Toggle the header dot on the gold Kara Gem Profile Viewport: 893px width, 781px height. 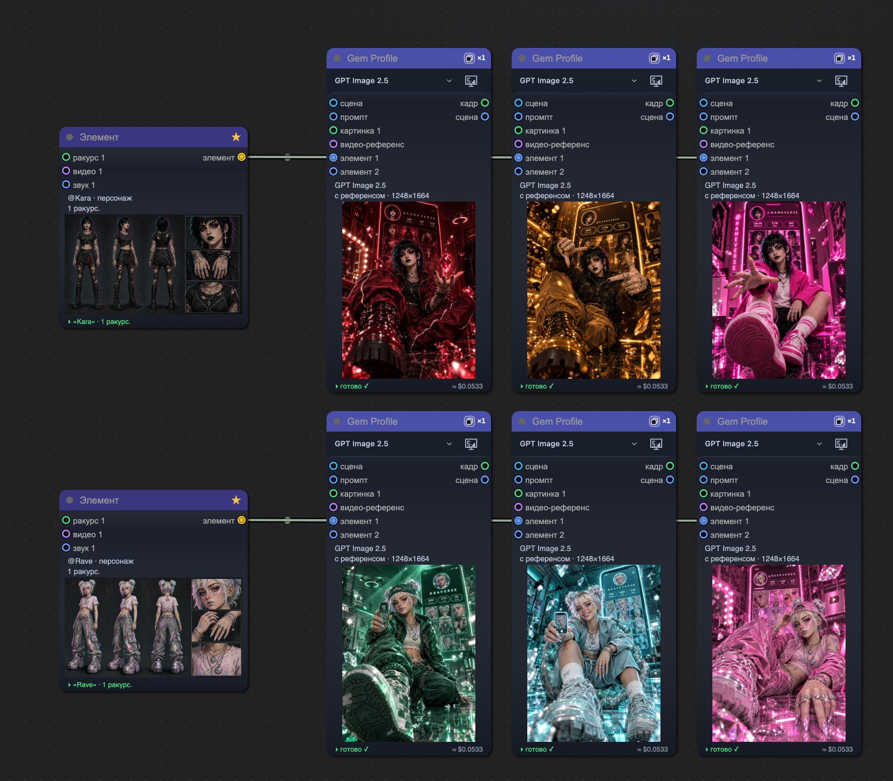tap(522, 58)
